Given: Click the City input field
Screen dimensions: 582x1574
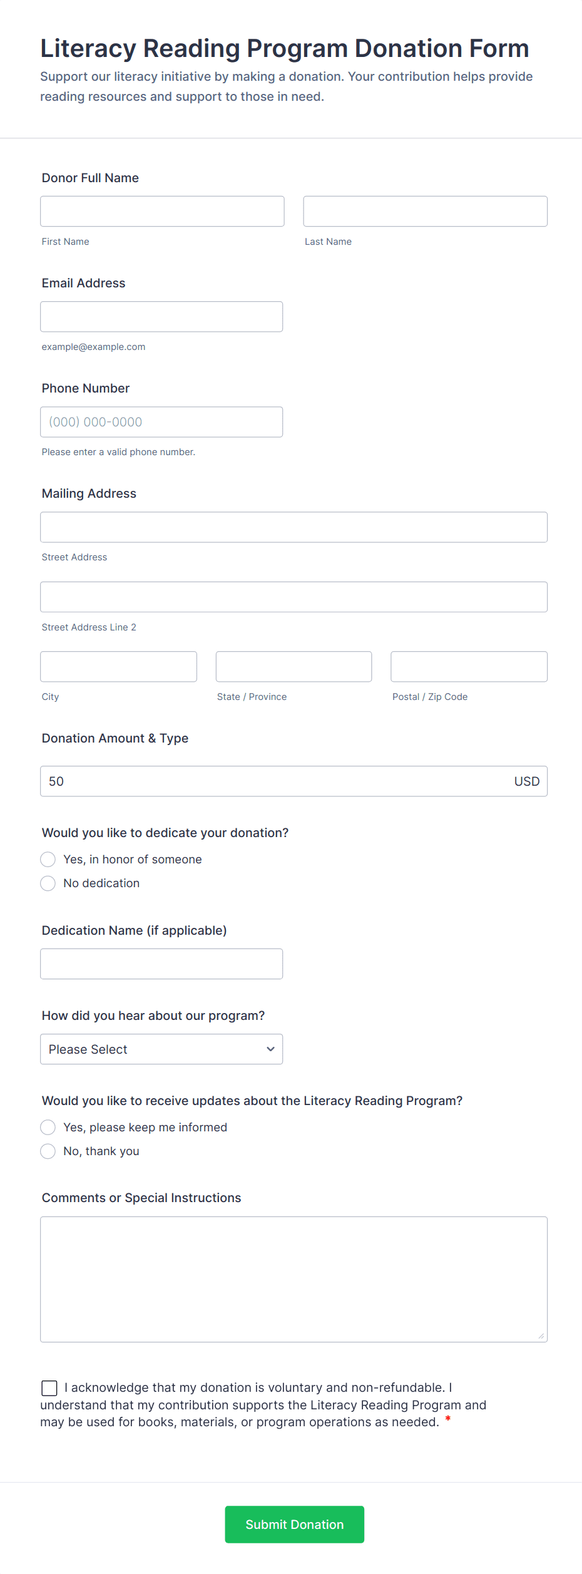Looking at the screenshot, I should [x=118, y=667].
